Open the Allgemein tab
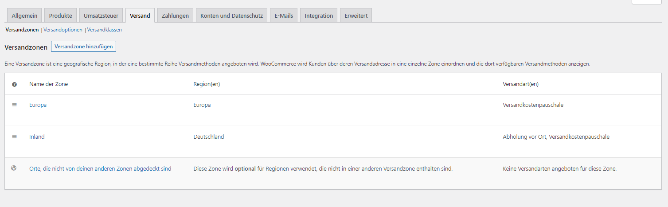668x207 pixels. tap(24, 16)
